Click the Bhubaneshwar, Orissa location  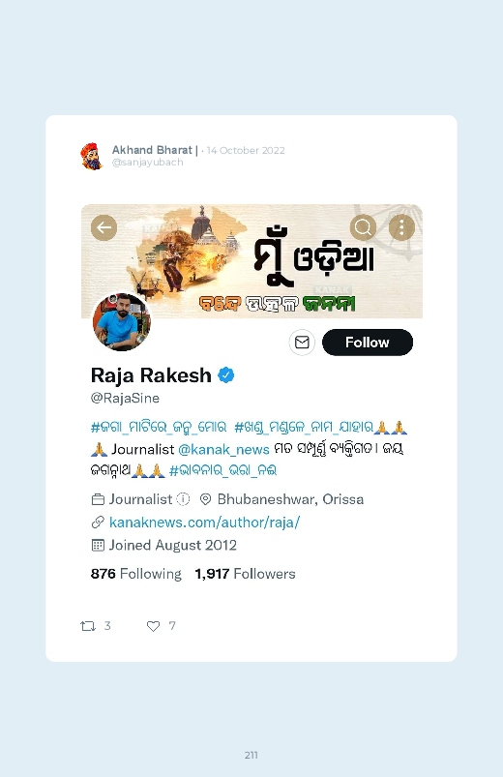[290, 499]
